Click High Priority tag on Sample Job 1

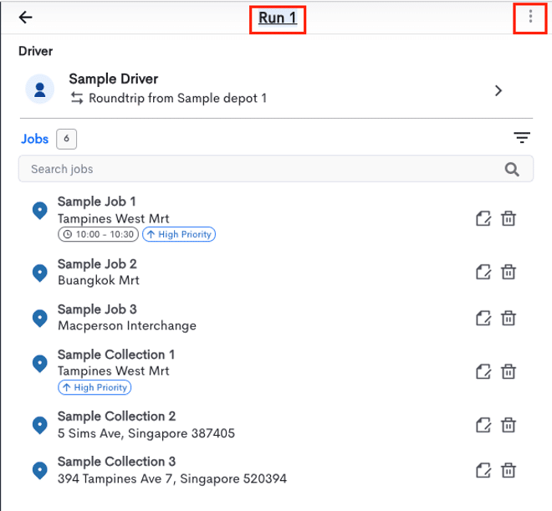pos(179,234)
